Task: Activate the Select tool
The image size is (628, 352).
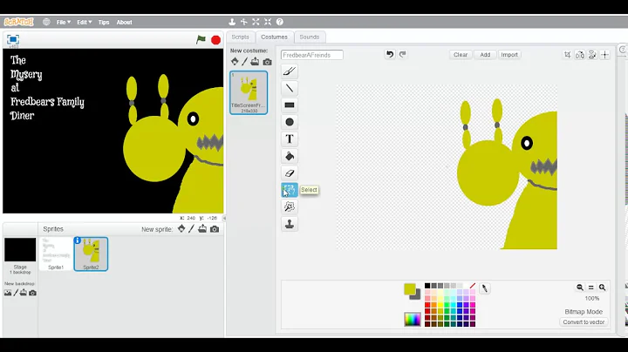Action: click(290, 190)
